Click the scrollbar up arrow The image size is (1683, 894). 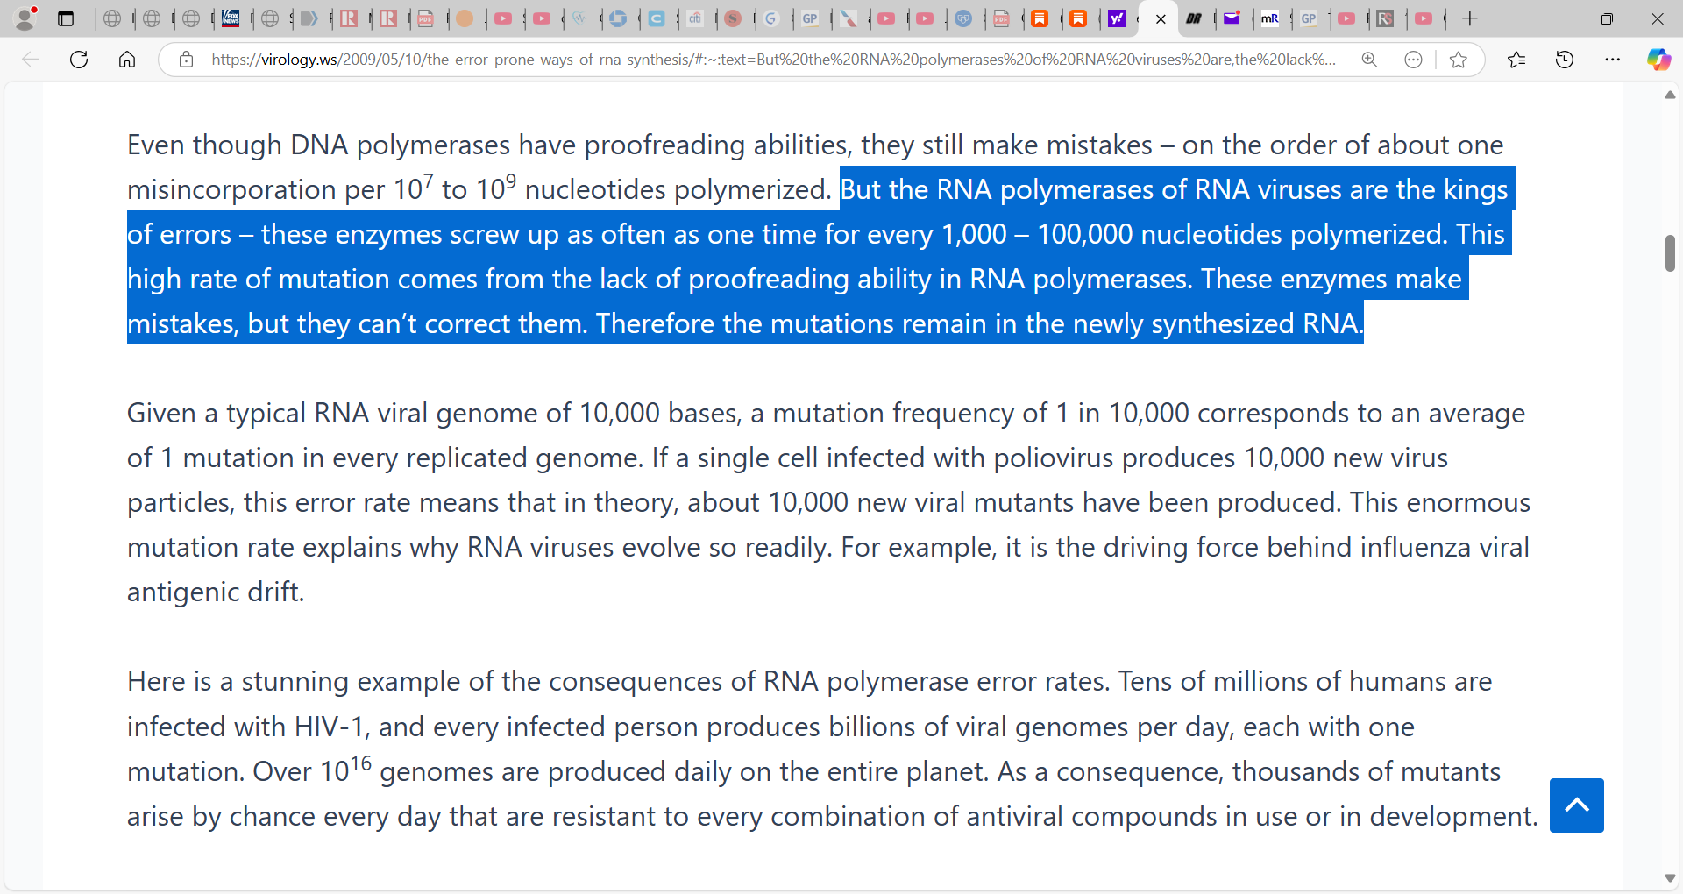tap(1670, 95)
